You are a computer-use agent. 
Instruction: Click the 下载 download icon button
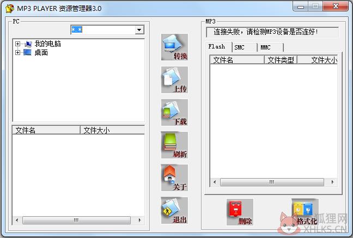174,112
